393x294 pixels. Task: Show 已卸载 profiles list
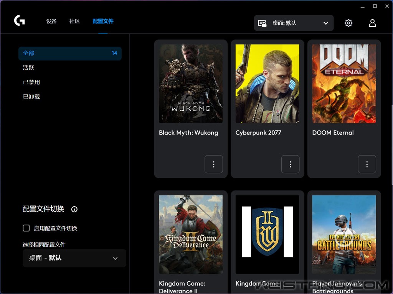[x=31, y=97]
